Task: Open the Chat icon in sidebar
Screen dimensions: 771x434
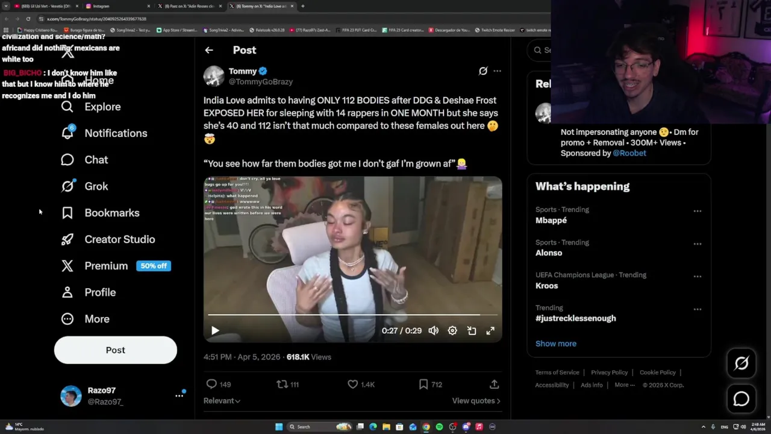Action: click(x=67, y=160)
